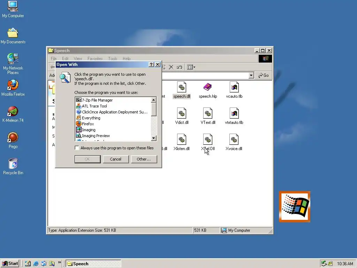Expand the Views button dropdown arrow
Image resolution: width=357 pixels, height=268 pixels.
tap(194, 67)
